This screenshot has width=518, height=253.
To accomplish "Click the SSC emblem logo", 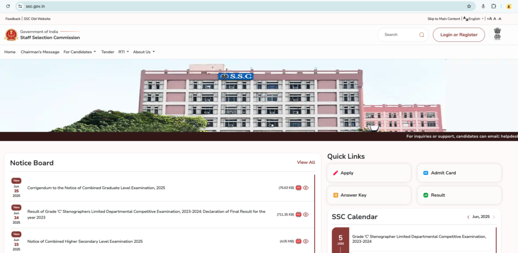I will (x=11, y=35).
